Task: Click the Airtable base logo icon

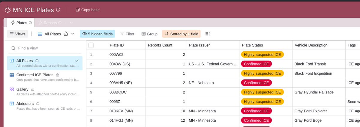Action: (8, 10)
